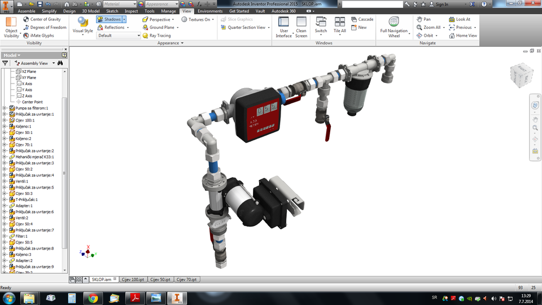Expand the Pumpa sa filterom:1 tree node
This screenshot has height=305, width=542.
click(x=5, y=108)
